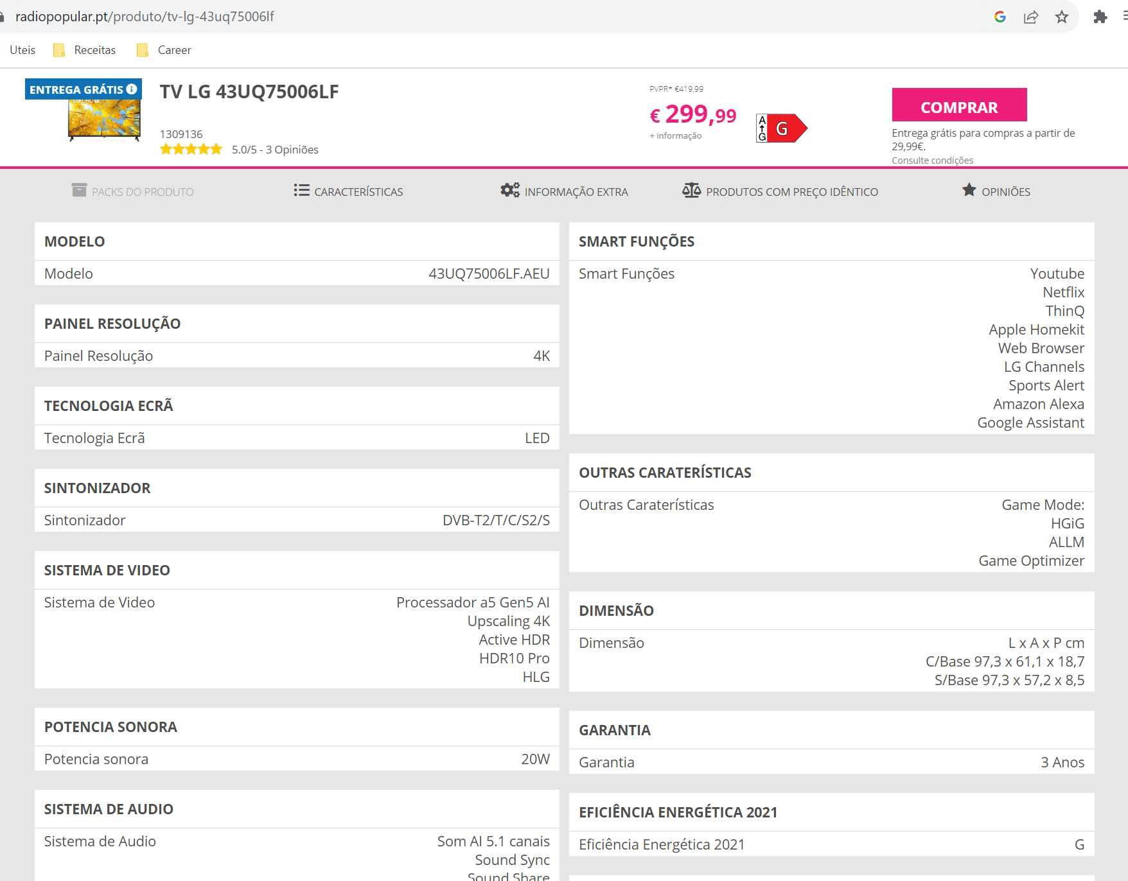Click the PVPR €419,99 reference price
The width and height of the screenshot is (1128, 881).
click(x=676, y=89)
